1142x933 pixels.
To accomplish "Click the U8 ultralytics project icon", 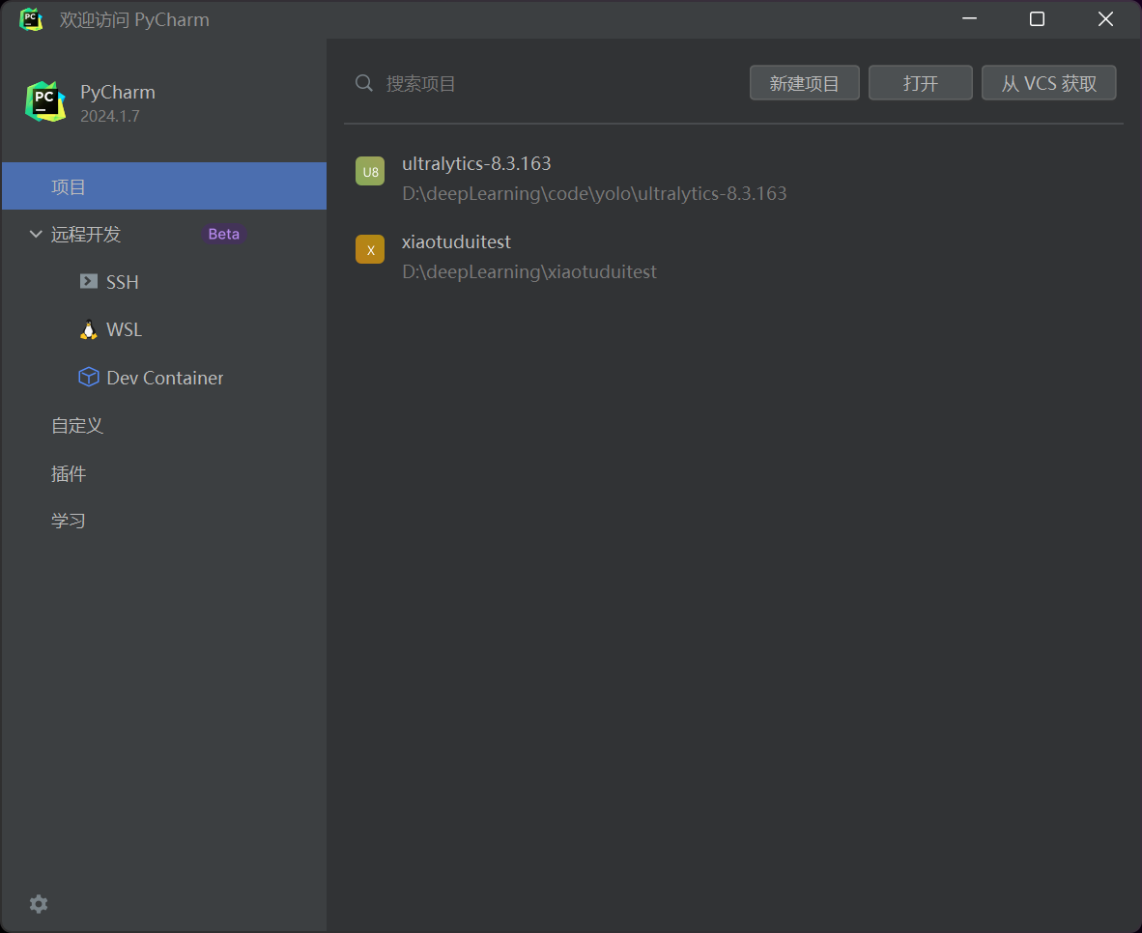I will pos(370,171).
